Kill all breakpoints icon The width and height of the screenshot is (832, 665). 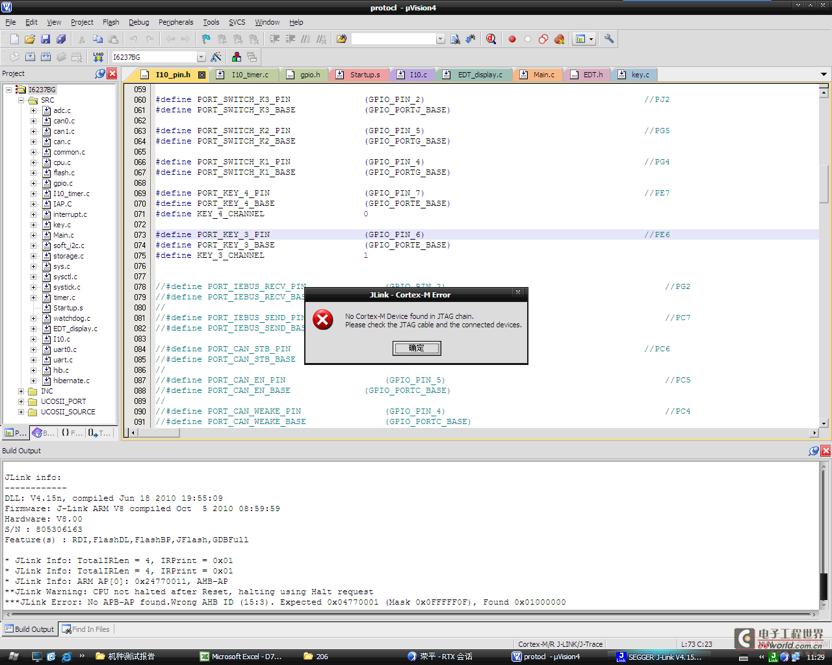pos(559,39)
